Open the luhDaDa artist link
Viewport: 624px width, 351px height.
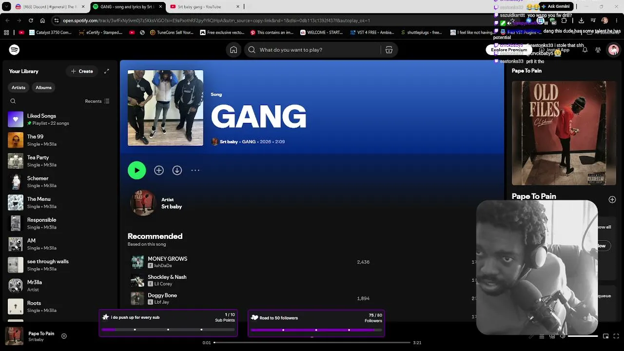click(x=163, y=266)
